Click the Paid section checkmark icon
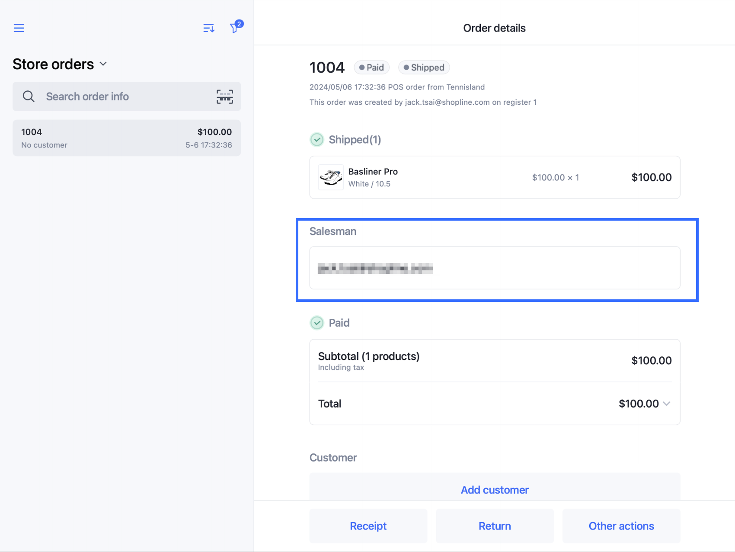 pos(317,323)
